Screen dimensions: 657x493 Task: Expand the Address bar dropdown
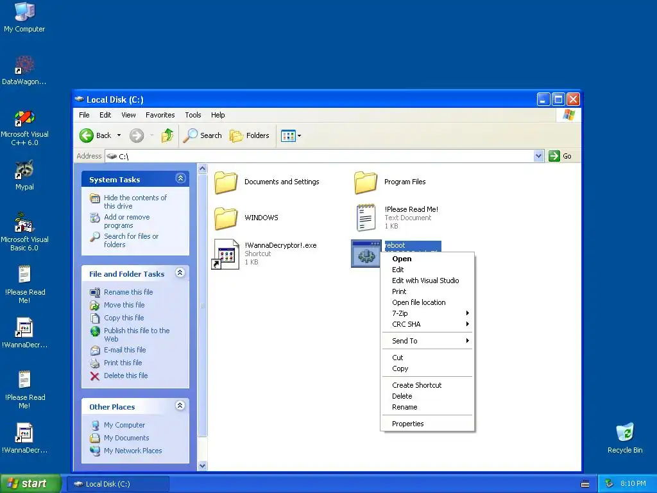tap(539, 156)
